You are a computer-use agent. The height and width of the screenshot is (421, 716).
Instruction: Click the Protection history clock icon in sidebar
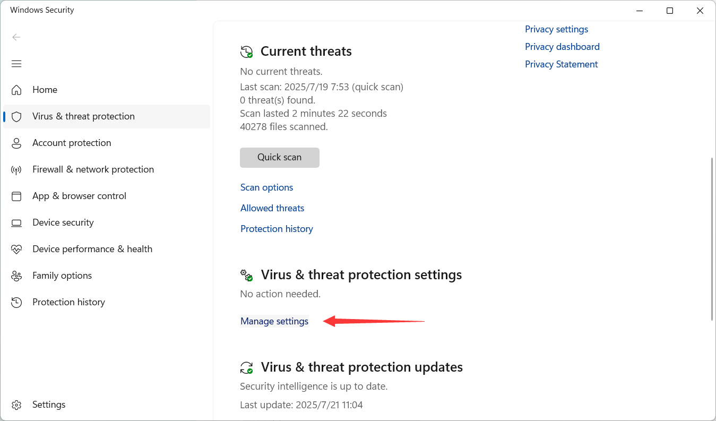(x=16, y=302)
